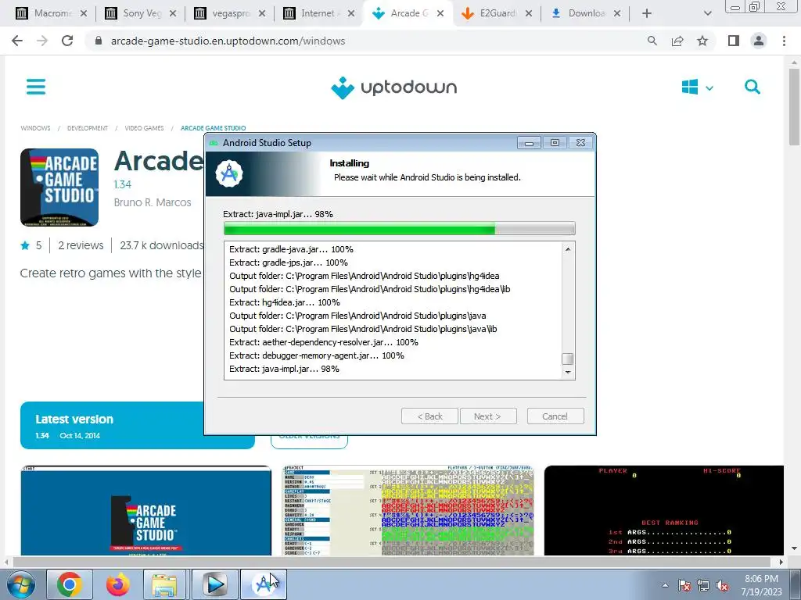Open the character set editor screenshot
Screen dimensions: 801x600
408,510
